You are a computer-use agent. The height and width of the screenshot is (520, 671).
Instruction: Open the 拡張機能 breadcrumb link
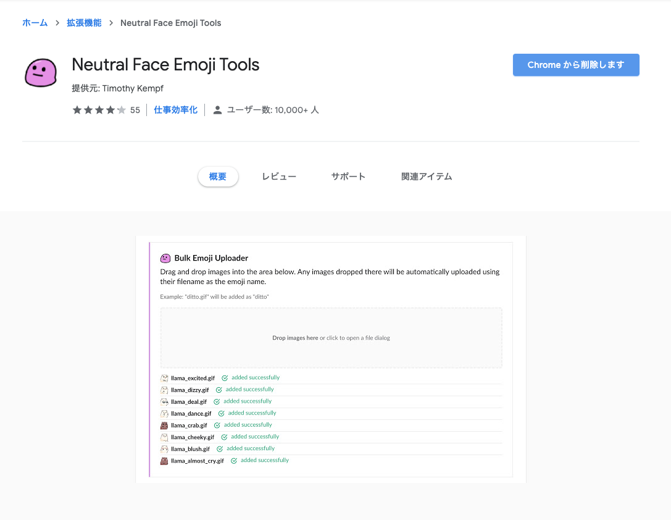pyautogui.click(x=84, y=23)
